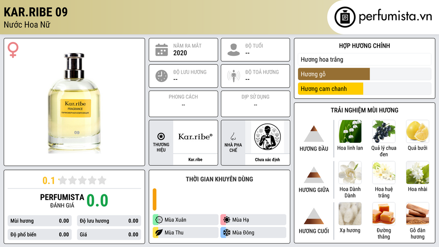The height and width of the screenshot is (247, 439).
Task: Click the KAR.RIBE 09 page title
Action: [x=36, y=12]
